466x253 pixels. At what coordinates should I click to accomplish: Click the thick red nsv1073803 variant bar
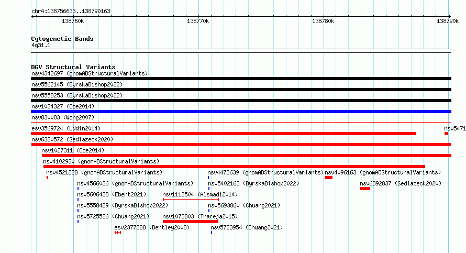coord(191,222)
